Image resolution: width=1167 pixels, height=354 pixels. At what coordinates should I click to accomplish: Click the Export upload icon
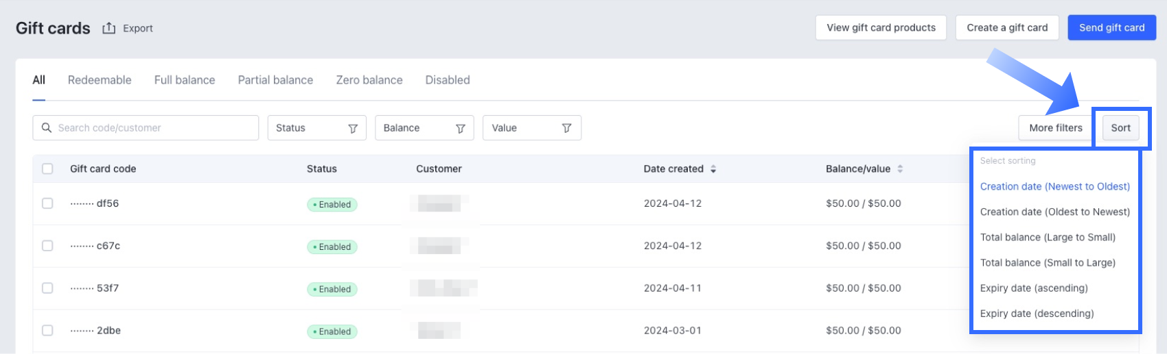click(108, 28)
